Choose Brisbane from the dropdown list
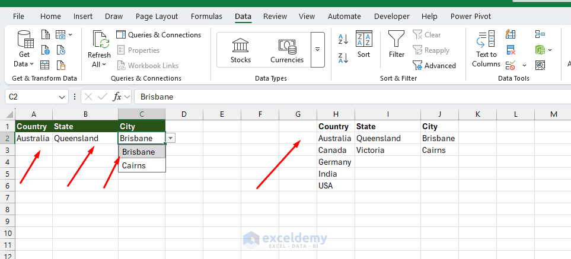571x259 pixels. point(142,152)
